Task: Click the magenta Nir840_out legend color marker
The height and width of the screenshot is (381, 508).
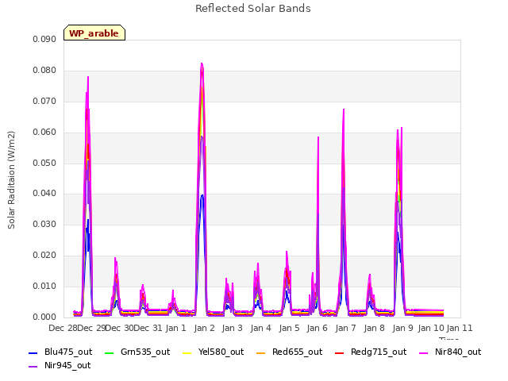Action: tap(424, 352)
